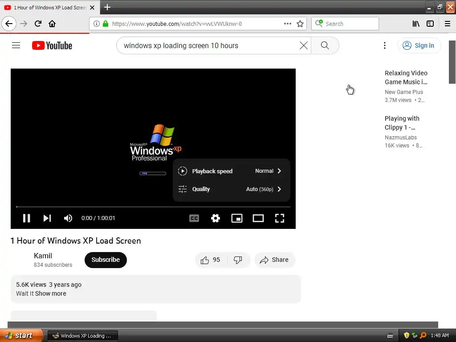
Task: Click the taskbar clock 1:48 AM
Action: coord(440,335)
